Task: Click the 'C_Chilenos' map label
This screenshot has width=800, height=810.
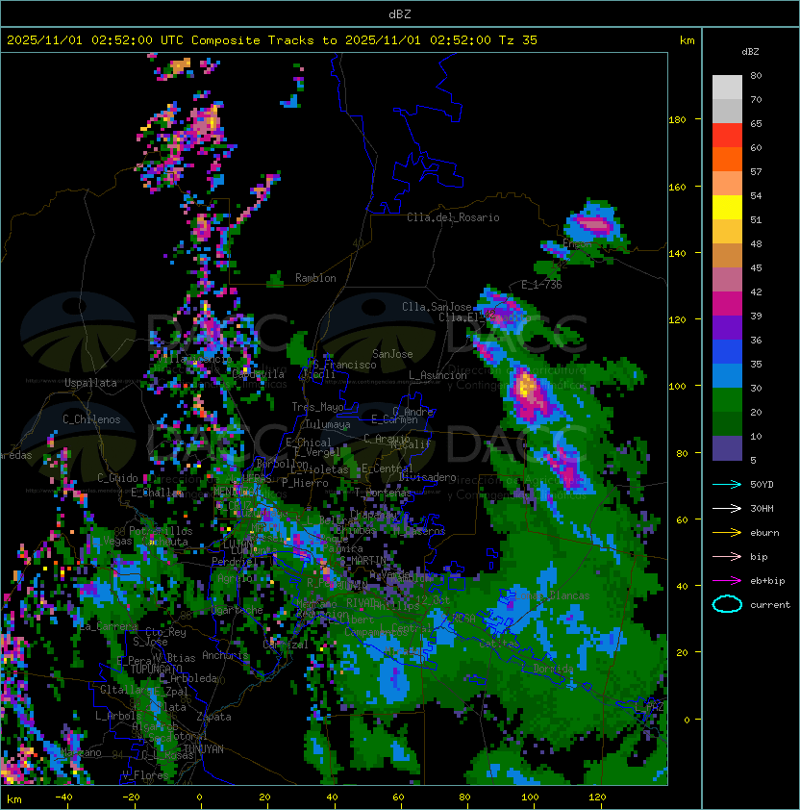Action: coord(91,419)
